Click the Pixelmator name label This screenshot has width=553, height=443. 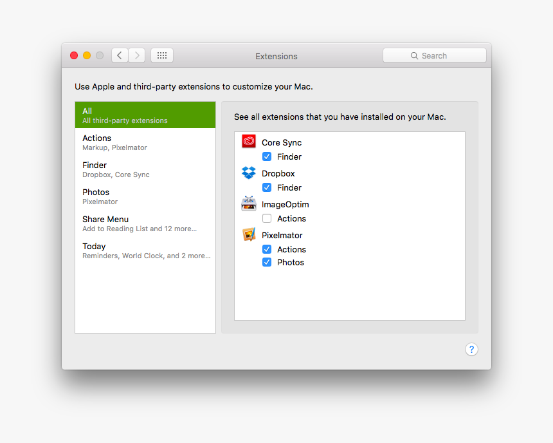click(x=282, y=235)
